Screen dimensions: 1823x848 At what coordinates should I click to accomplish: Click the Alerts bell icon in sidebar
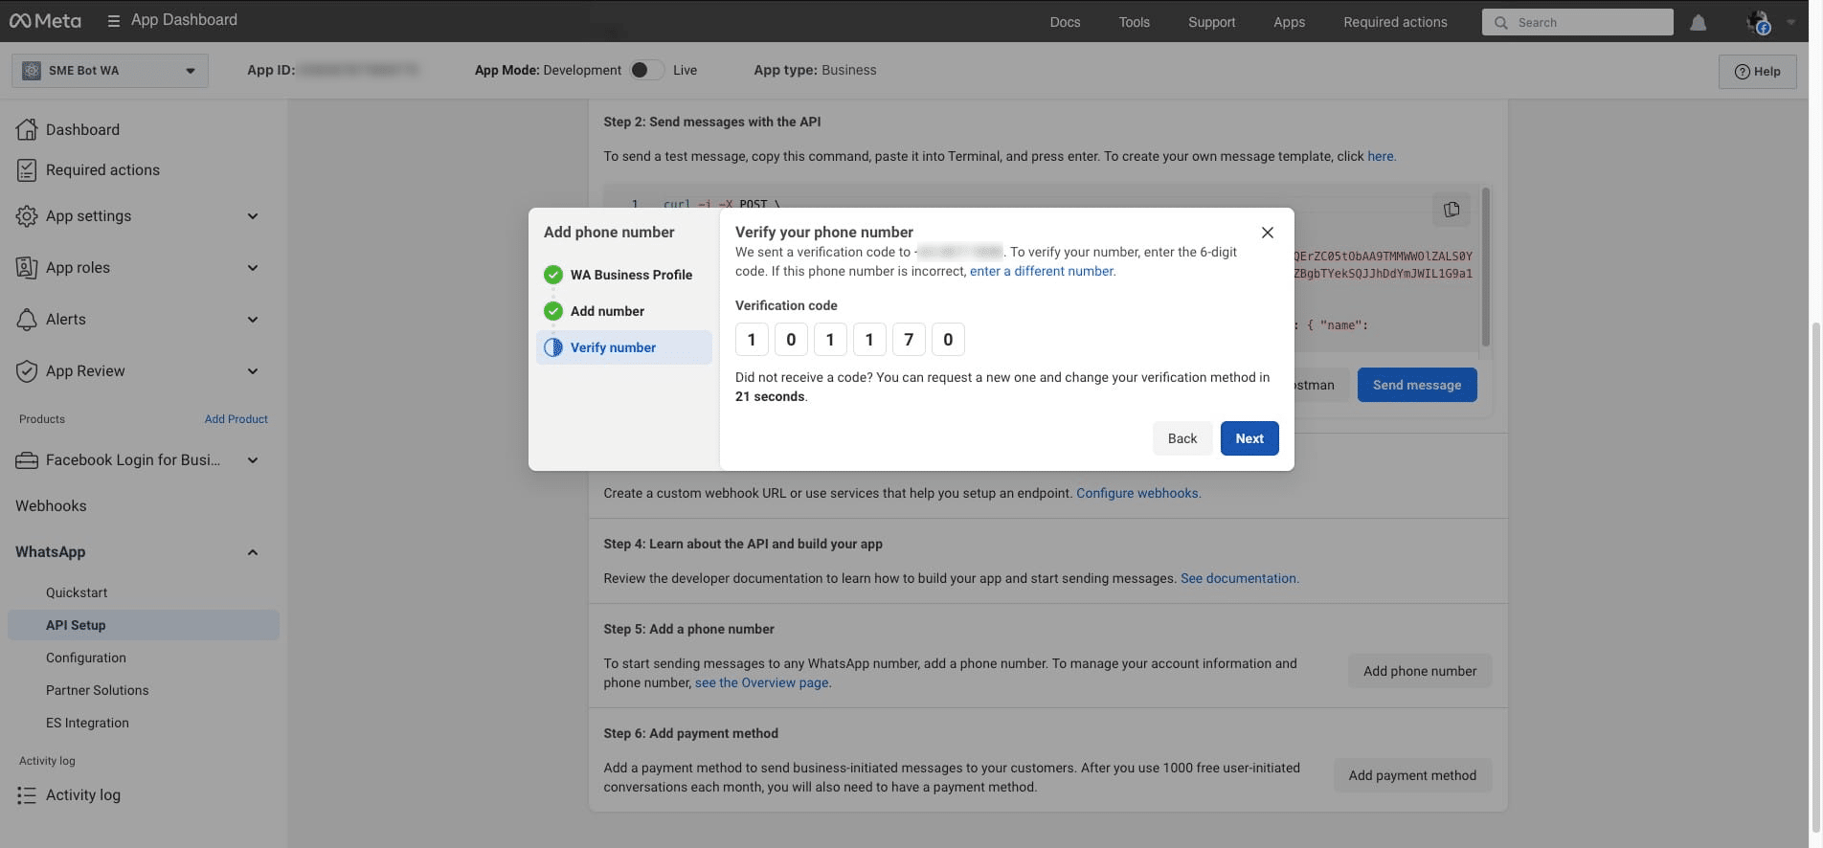(27, 319)
